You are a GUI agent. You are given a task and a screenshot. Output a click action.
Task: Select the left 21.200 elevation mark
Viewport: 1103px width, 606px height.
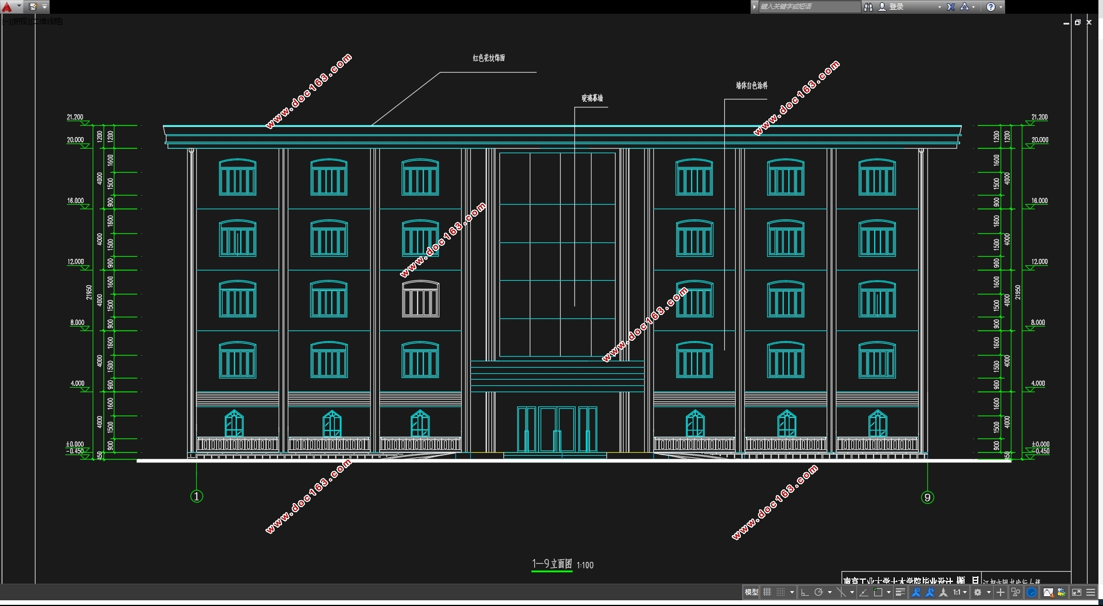coord(75,117)
